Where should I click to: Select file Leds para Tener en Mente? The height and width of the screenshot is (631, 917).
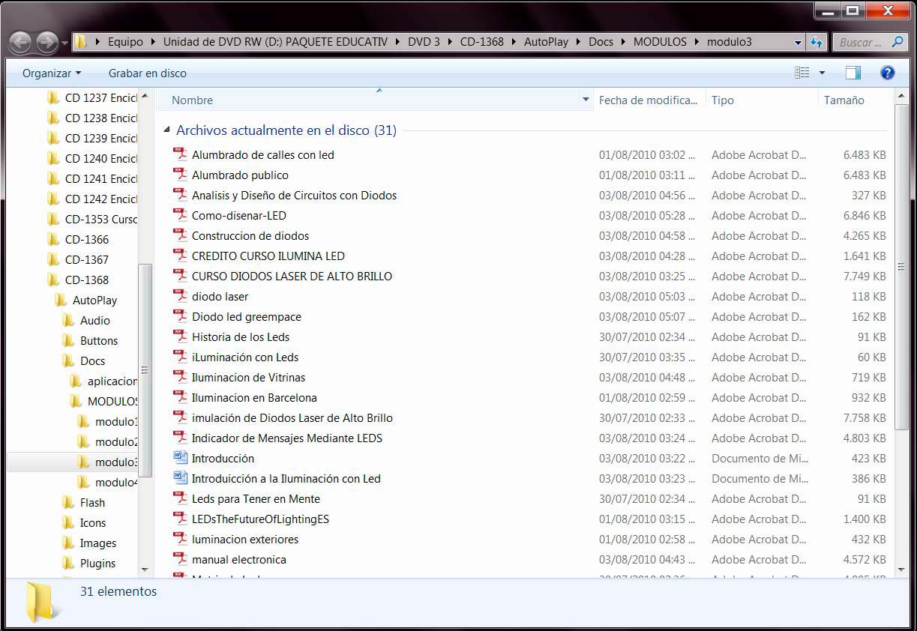click(x=256, y=498)
